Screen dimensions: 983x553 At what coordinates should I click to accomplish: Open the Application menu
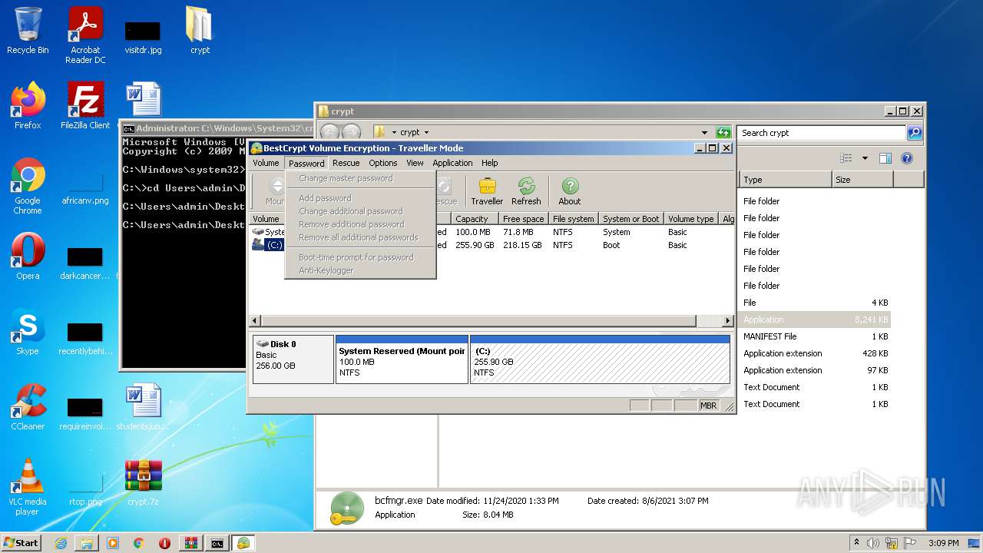click(452, 163)
